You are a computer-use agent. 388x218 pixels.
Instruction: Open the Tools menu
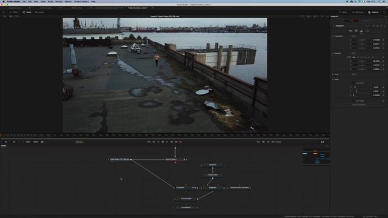click(43, 1)
